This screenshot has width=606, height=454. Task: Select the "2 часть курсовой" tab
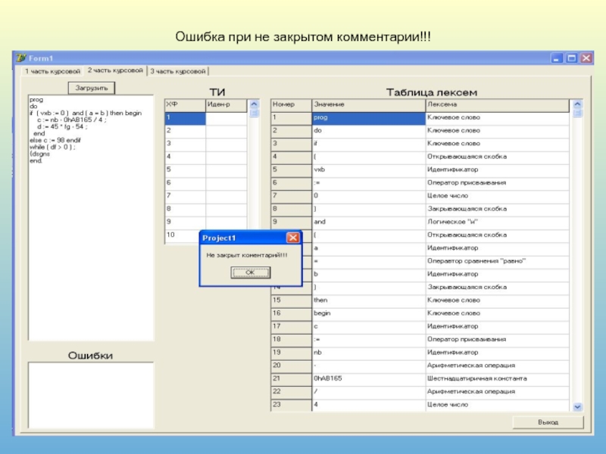click(x=114, y=70)
